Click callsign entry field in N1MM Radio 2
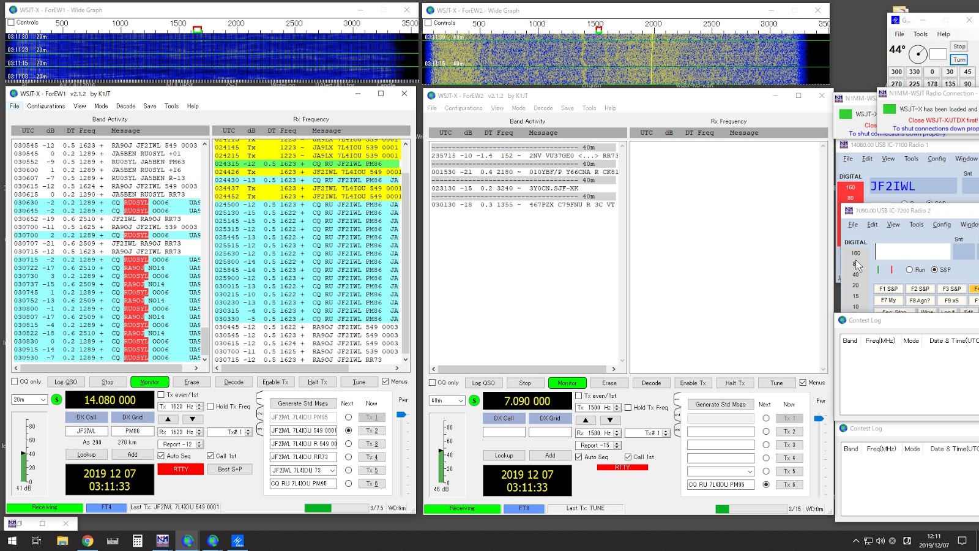Image resolution: width=979 pixels, height=551 pixels. point(912,252)
